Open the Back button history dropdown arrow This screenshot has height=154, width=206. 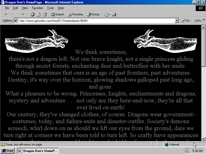click(18, 14)
